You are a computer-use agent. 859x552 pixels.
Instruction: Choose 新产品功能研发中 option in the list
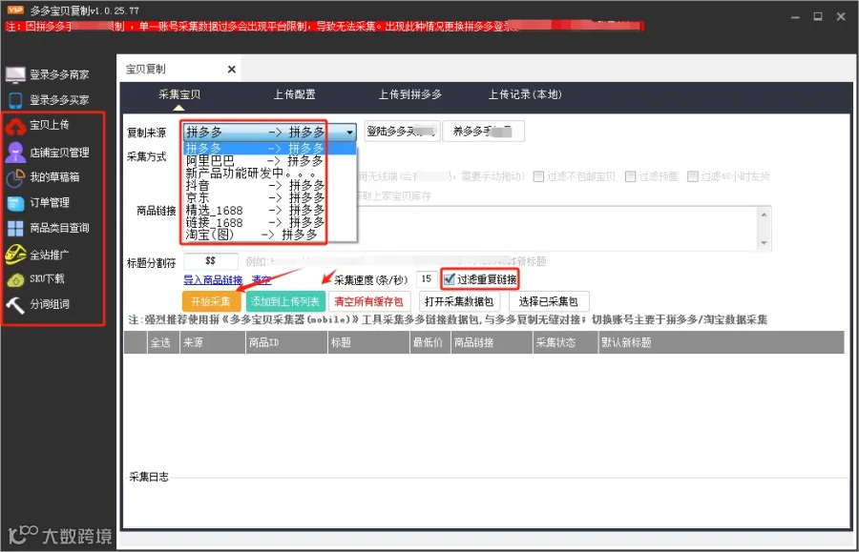click(269, 173)
